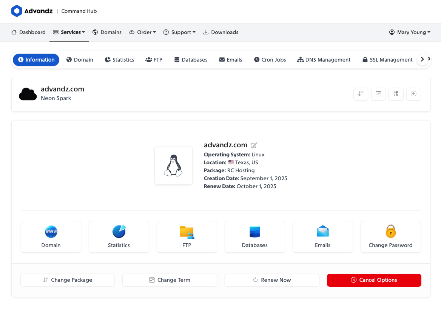Screen dimensions: 441x309
Task: Open the Dashboard page
Action: click(x=28, y=32)
